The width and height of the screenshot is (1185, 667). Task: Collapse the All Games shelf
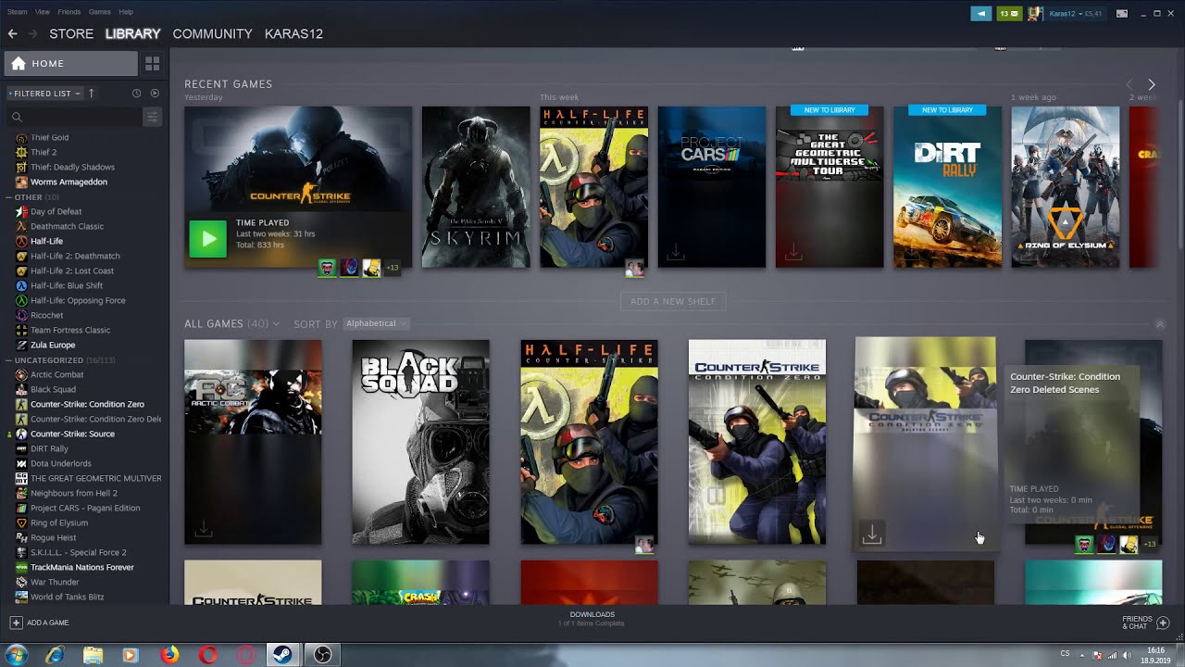point(1159,324)
